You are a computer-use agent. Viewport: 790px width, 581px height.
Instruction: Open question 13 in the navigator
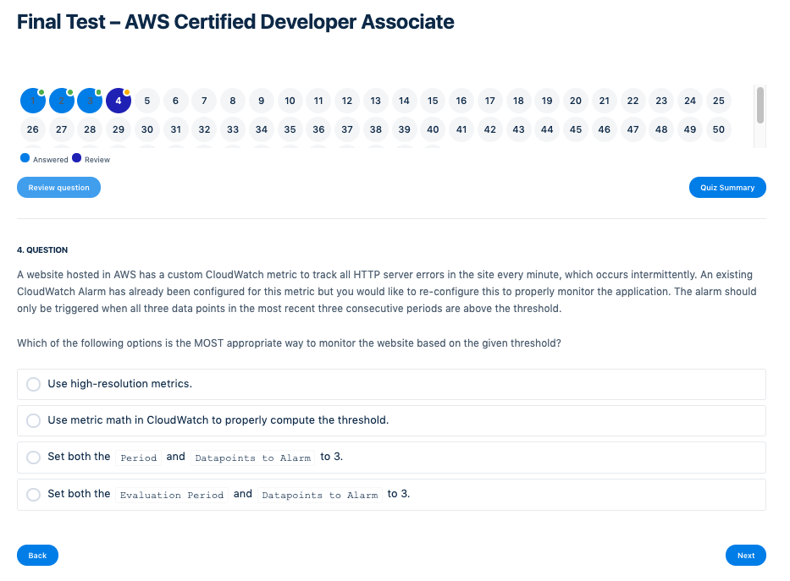(375, 101)
